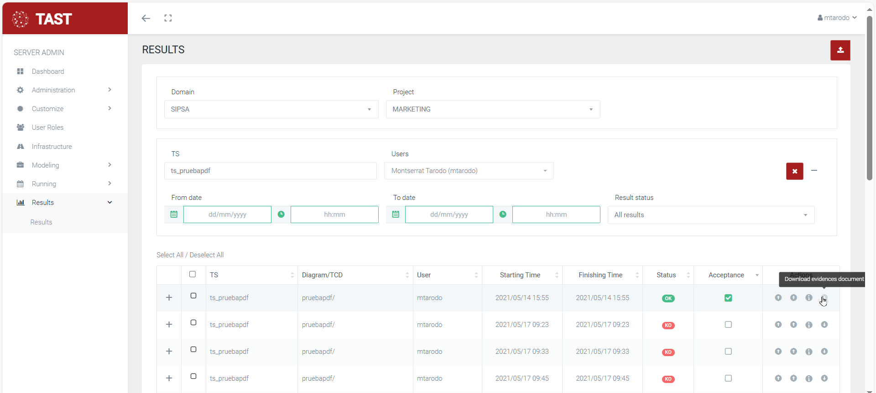Click the back arrow in top bar

click(146, 18)
